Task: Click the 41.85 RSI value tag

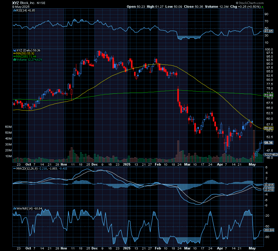Action: 268,31
